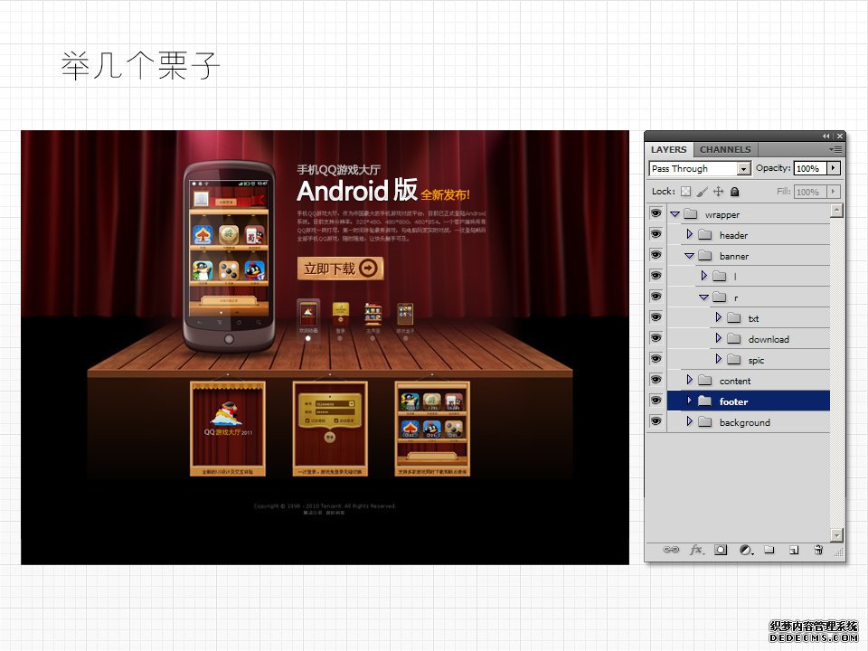
Task: Toggle visibility of the spic group
Action: tap(656, 359)
